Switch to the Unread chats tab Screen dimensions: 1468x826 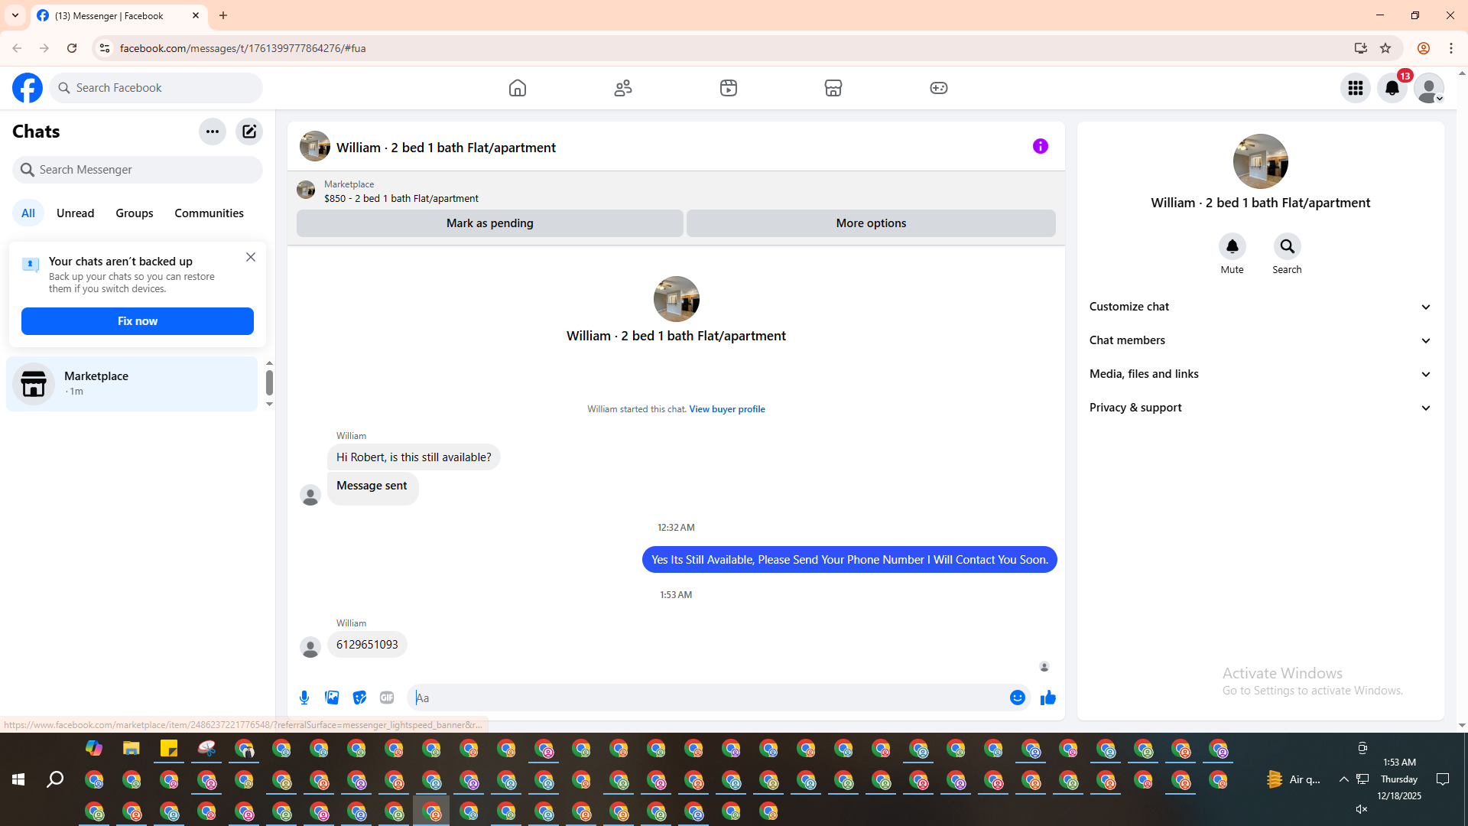[75, 213]
